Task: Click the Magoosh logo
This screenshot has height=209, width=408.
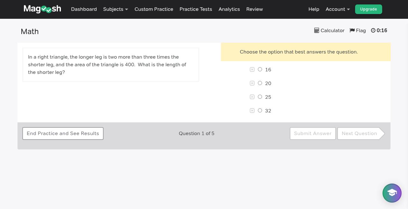Action: (x=42, y=9)
